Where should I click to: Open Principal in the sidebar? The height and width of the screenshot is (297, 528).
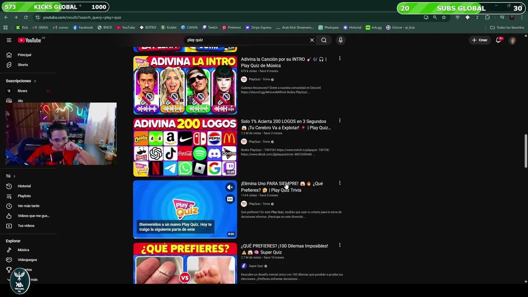(x=25, y=55)
